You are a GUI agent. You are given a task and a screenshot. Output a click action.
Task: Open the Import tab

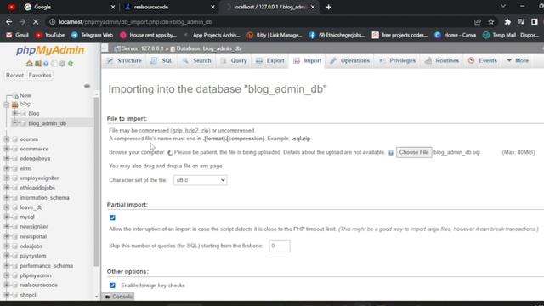click(308, 60)
